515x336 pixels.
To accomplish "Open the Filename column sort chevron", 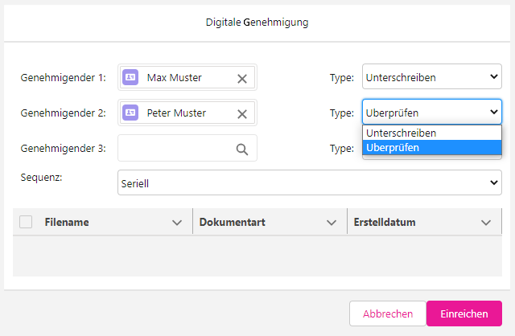I will (177, 223).
